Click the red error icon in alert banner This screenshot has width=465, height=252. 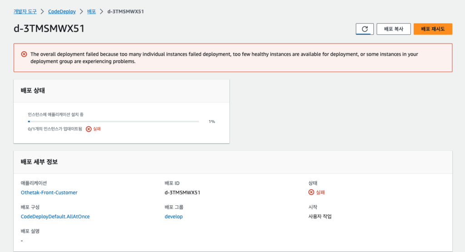pos(24,54)
